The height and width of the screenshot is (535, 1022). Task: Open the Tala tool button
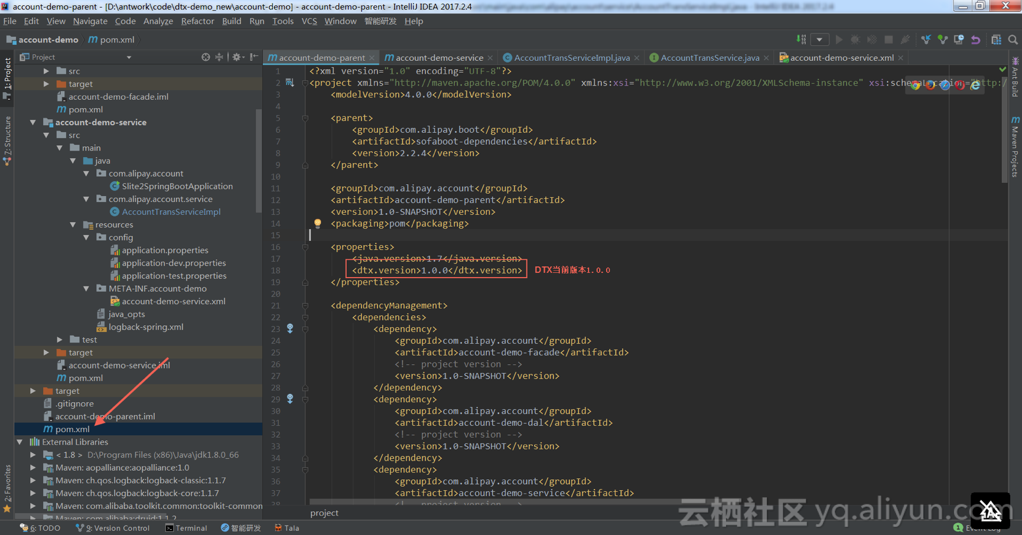coord(287,528)
